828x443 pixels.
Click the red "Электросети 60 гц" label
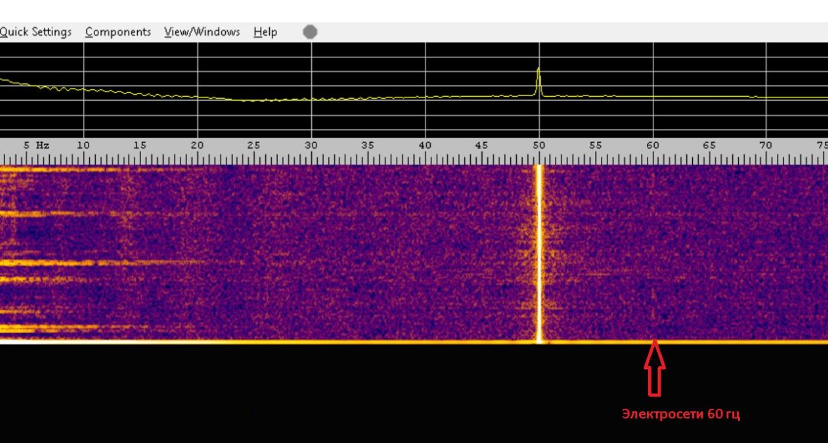681,414
